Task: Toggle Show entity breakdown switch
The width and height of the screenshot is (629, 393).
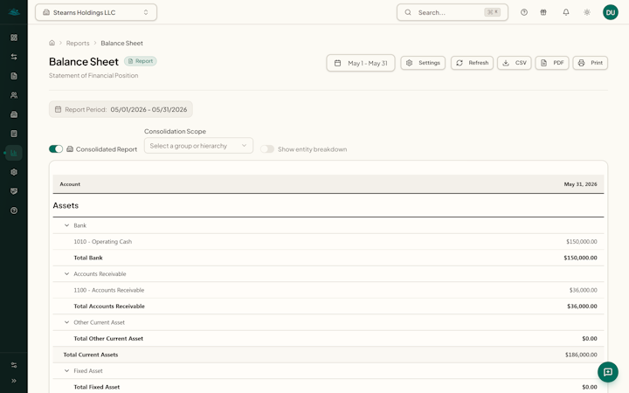Action: (x=267, y=149)
